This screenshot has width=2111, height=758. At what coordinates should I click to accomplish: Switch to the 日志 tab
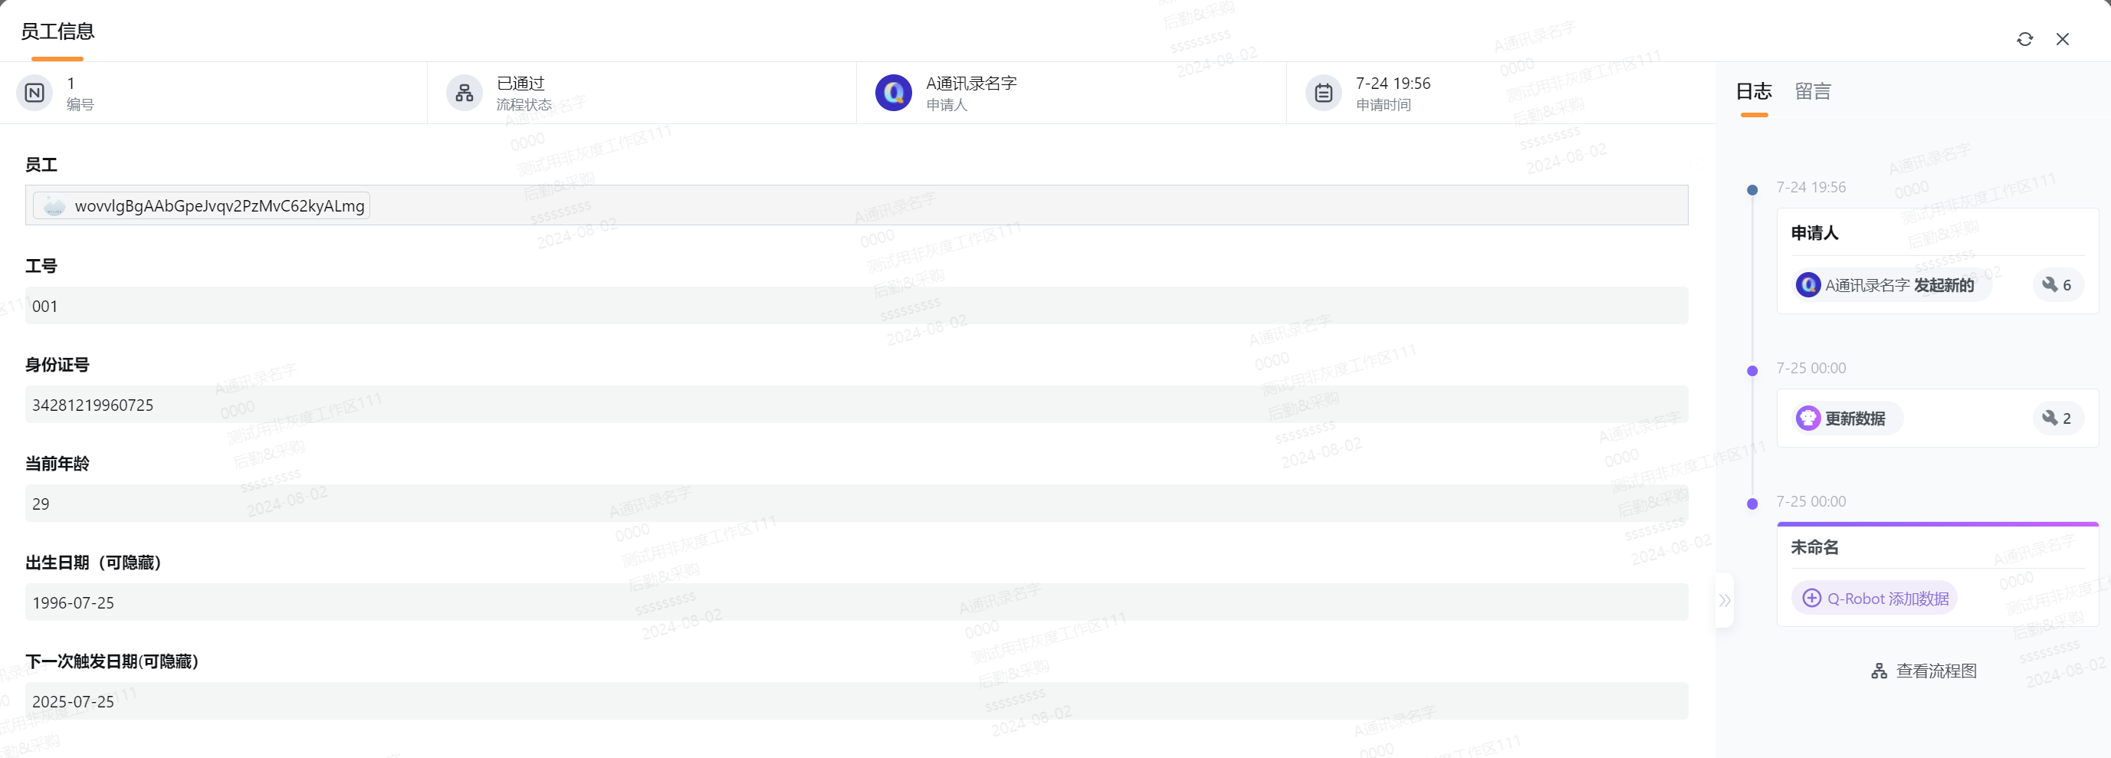coord(1754,91)
